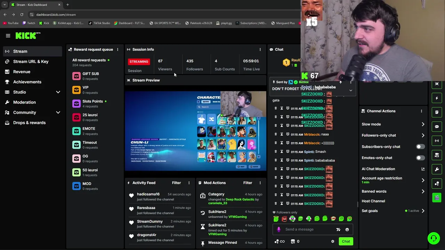The height and width of the screenshot is (250, 445).
Task: Open Host Channel action
Action: tap(373, 201)
